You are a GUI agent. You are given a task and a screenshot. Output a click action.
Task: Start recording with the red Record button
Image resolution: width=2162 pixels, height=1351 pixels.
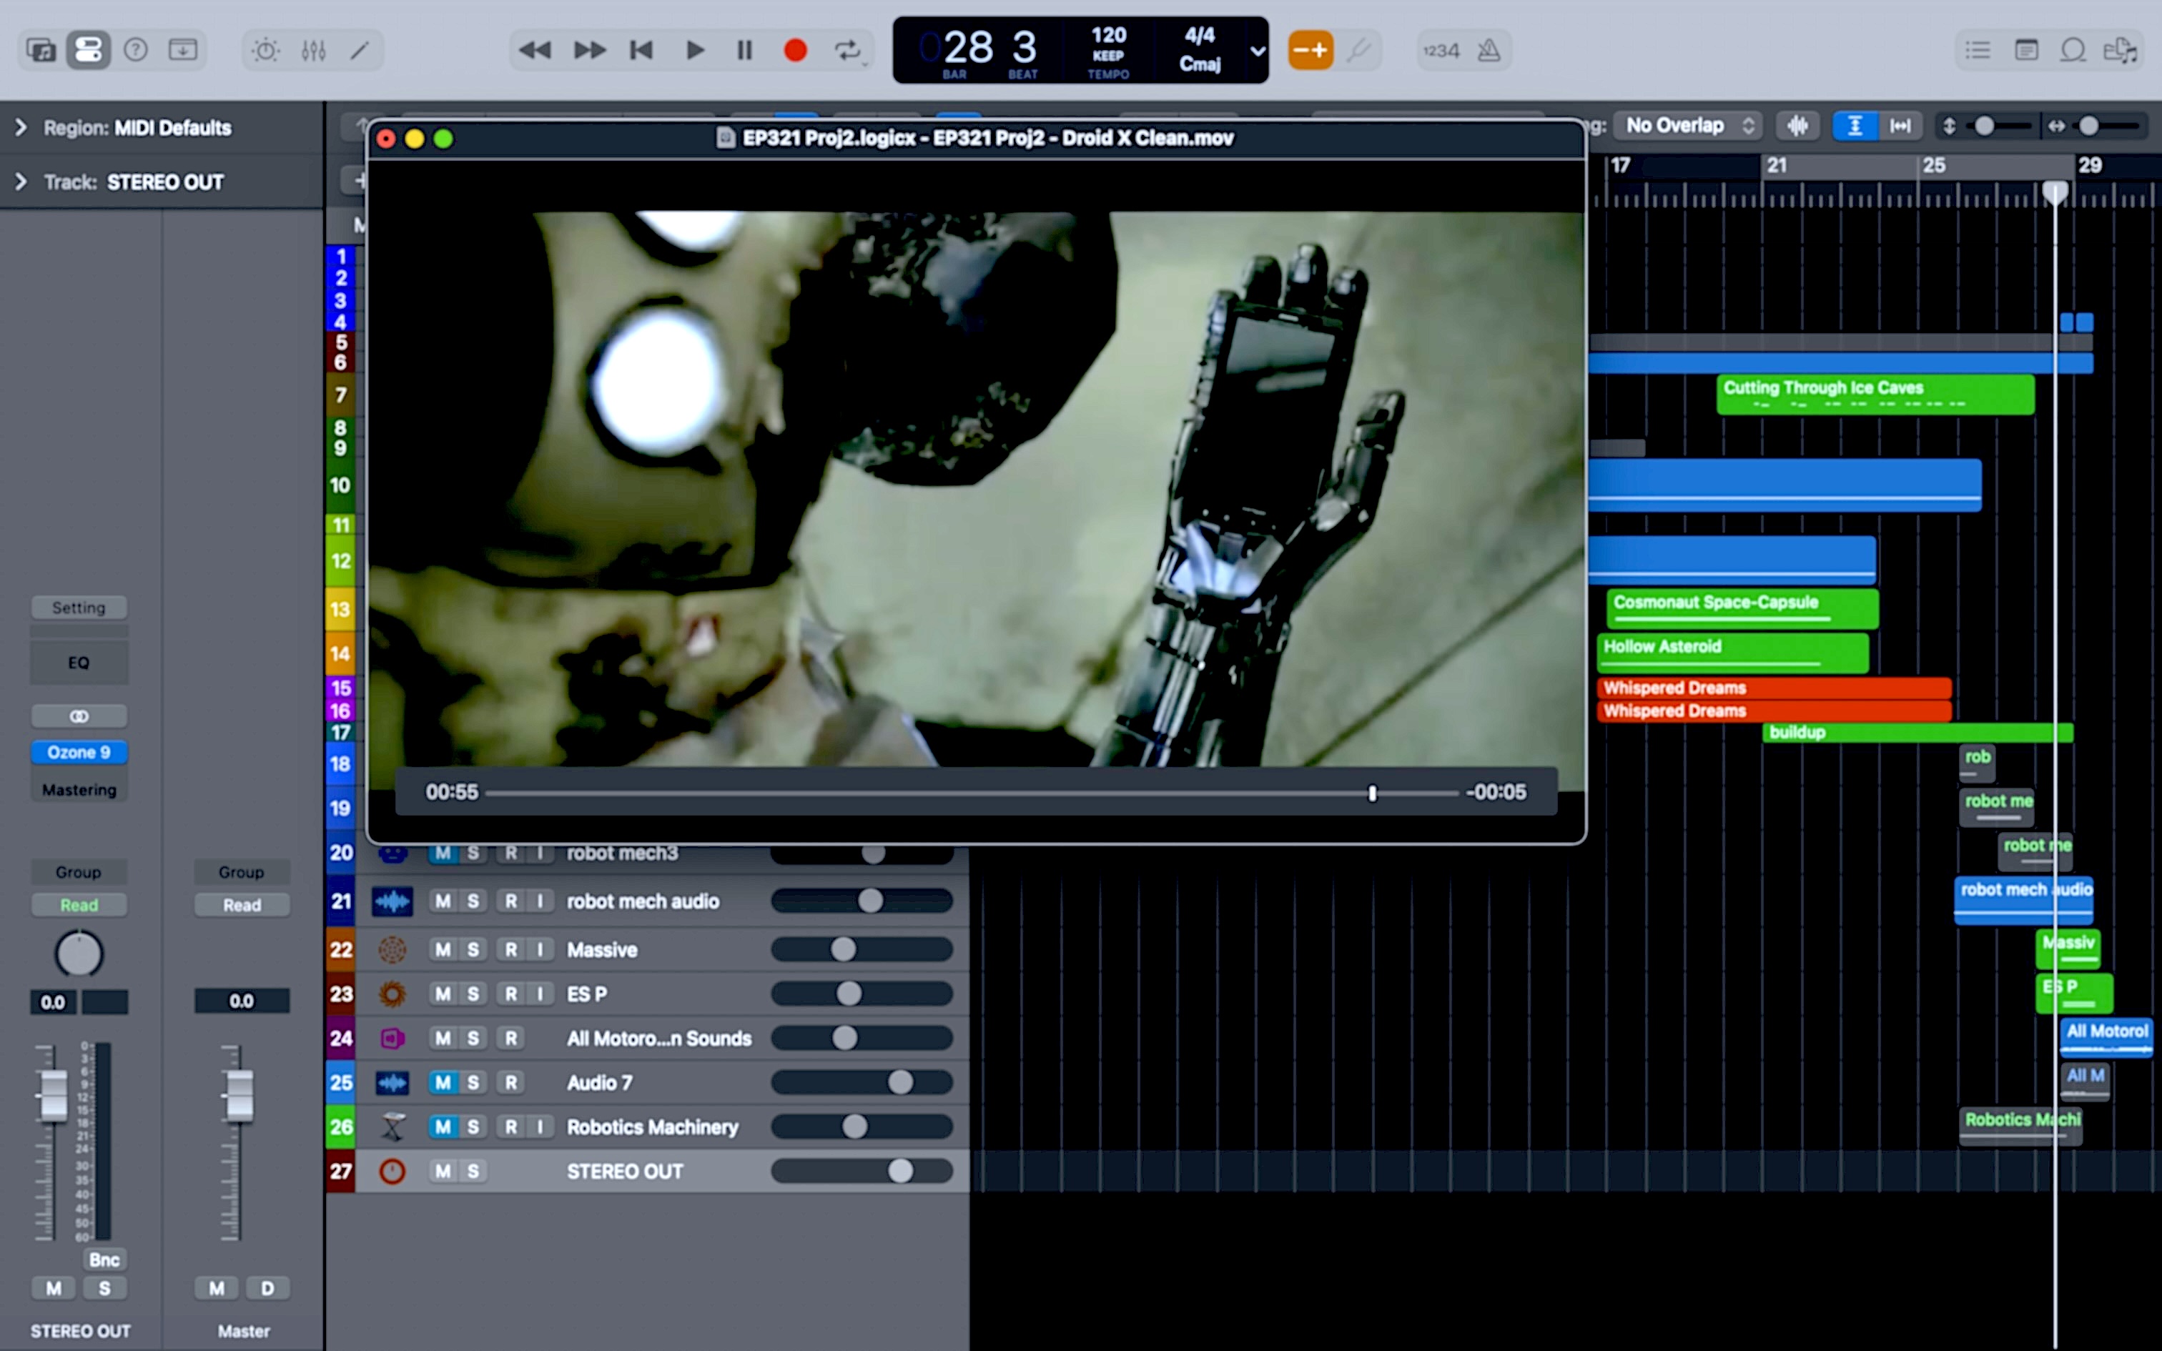795,50
